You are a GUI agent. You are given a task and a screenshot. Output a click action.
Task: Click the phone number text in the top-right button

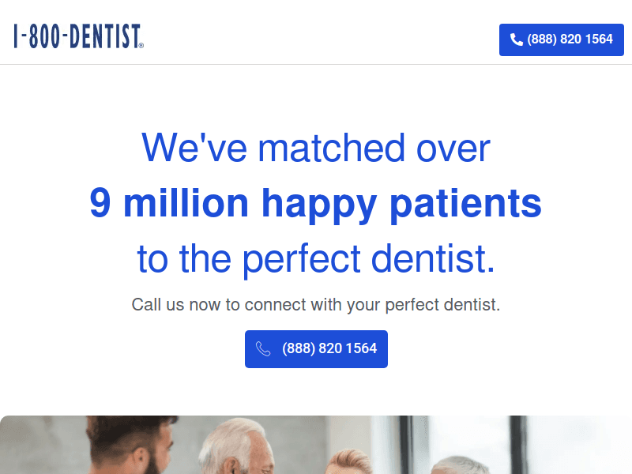click(x=569, y=39)
